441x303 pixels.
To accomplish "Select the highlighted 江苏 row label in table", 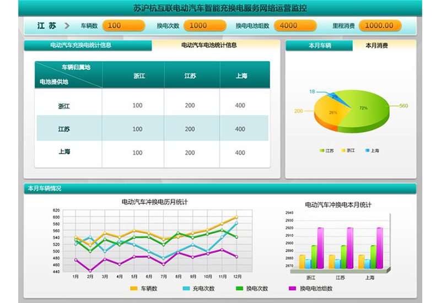I will click(64, 129).
